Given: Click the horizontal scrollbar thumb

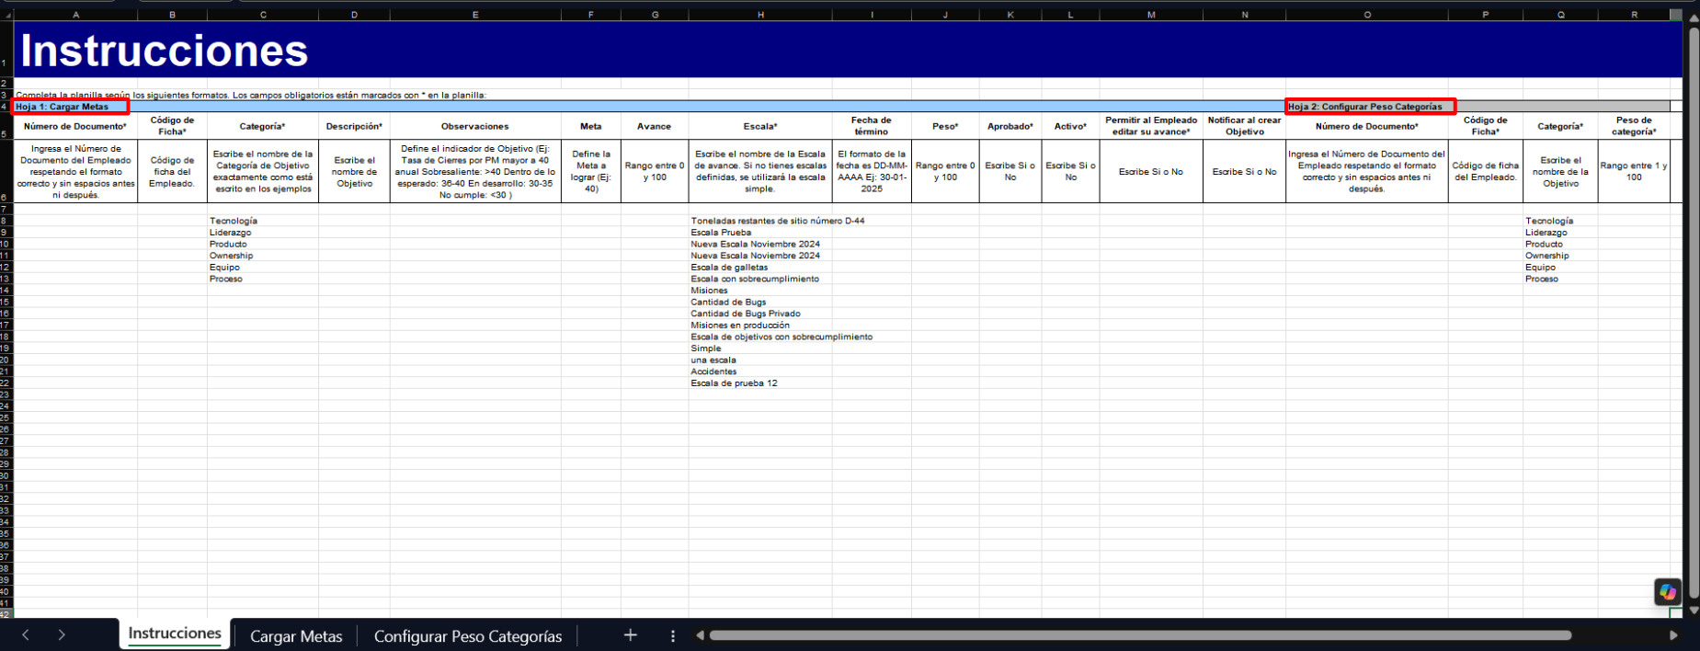Looking at the screenshot, I should click(x=1140, y=635).
